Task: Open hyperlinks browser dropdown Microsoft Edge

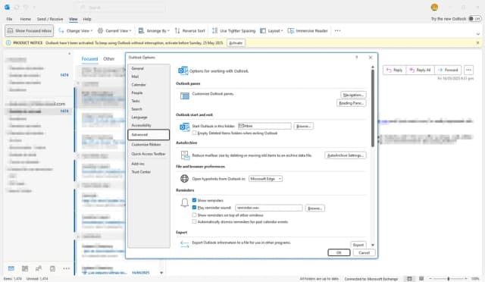Action: coord(265,179)
